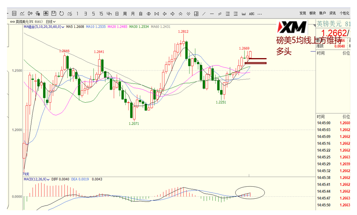Screen dimensions: 357x215
Task: Click the 英镑美元 quote panel header
Action: tap(333, 24)
